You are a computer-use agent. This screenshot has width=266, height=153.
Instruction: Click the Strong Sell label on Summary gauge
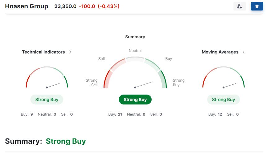coord(92,83)
